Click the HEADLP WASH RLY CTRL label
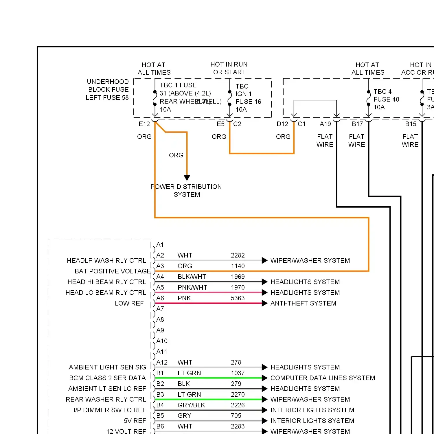434x434 pixels. (106, 260)
